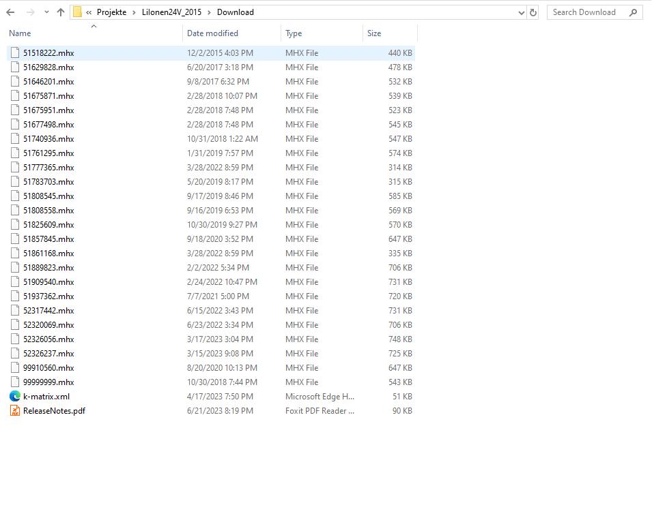The width and height of the screenshot is (652, 520).
Task: Expand hidden path via double chevron
Action: [x=89, y=12]
